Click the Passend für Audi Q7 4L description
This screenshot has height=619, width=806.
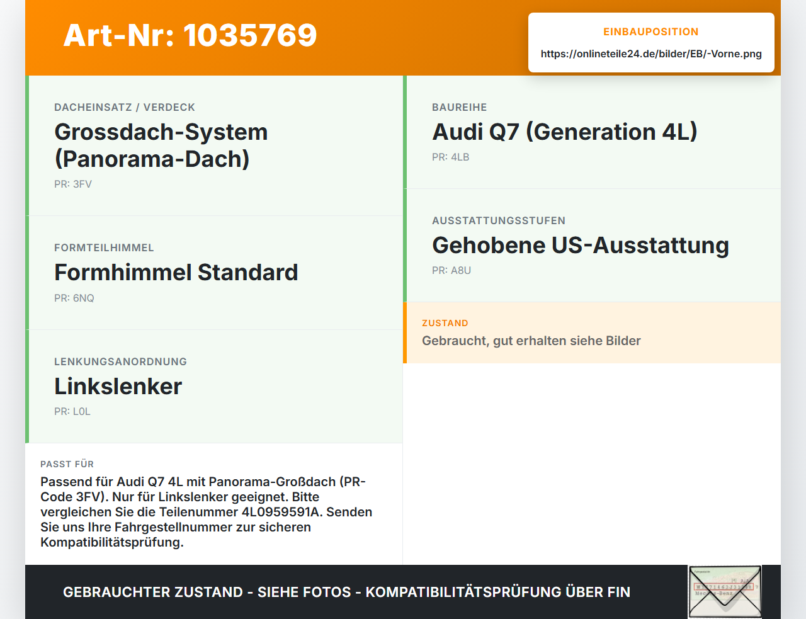[x=207, y=512]
